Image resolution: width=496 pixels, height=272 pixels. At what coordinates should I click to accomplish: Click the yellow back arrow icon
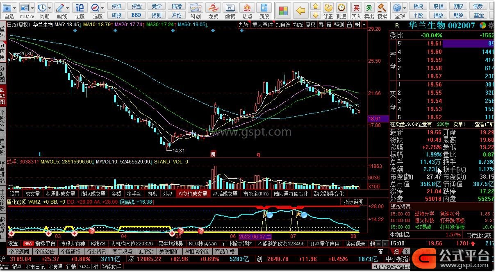pos(301,10)
